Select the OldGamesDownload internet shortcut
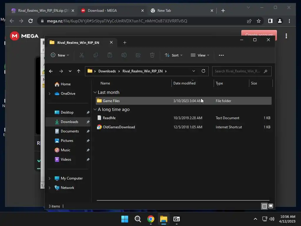The image size is (301, 226). coord(183,127)
